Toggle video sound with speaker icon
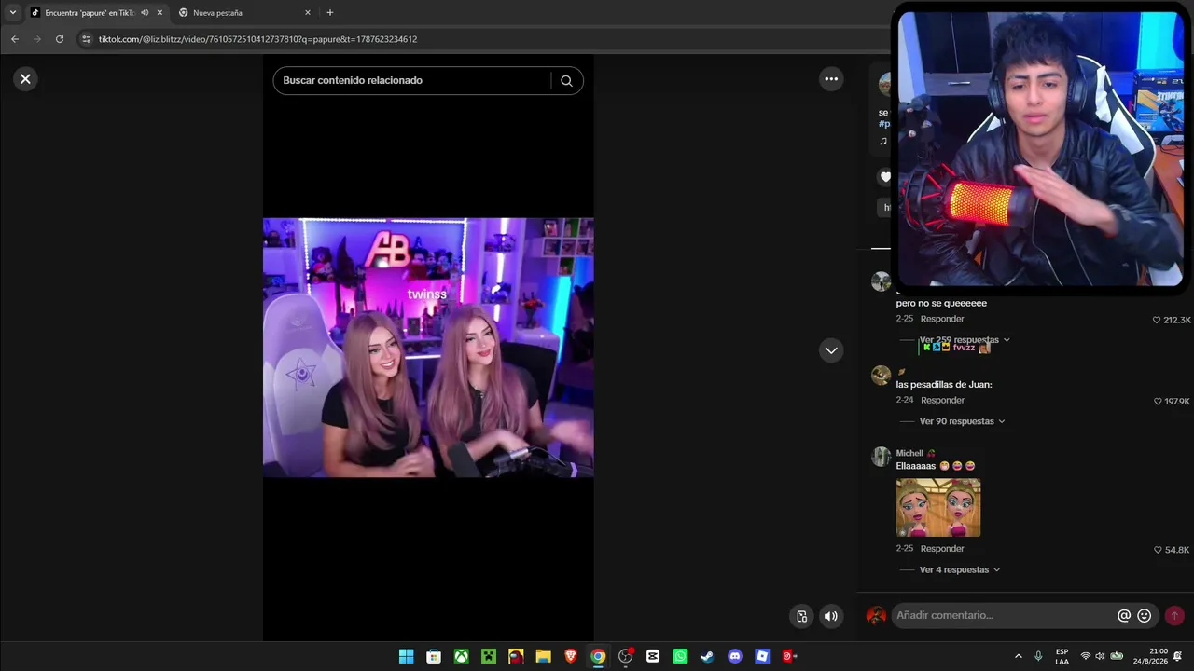 (x=830, y=616)
